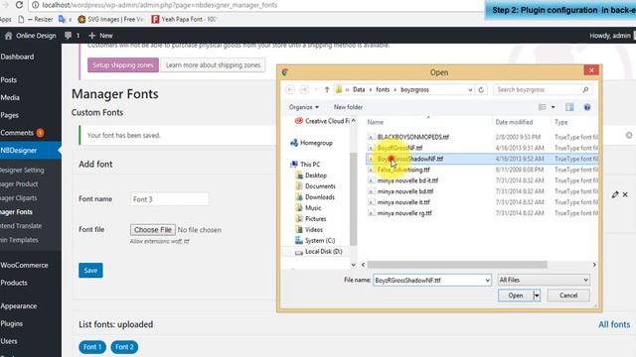Click the New folder button

348,107
